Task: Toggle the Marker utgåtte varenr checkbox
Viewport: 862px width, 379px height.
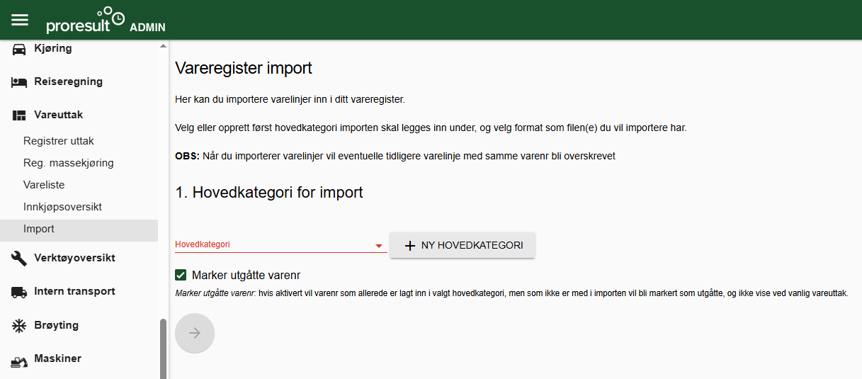Action: coord(181,275)
